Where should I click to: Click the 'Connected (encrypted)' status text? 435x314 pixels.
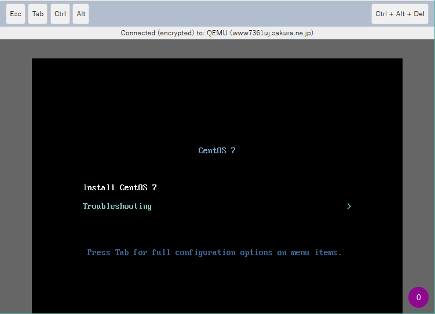pyautogui.click(x=158, y=33)
